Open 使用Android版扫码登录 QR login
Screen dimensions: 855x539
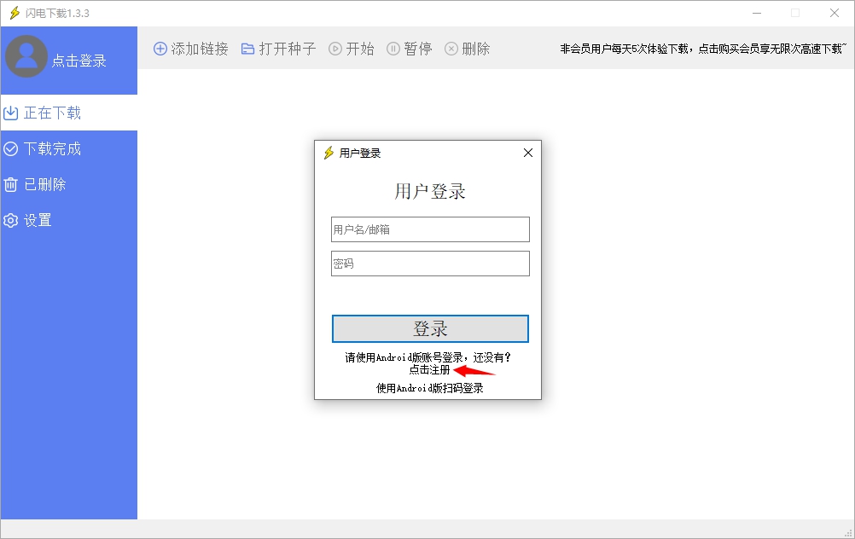tap(429, 386)
